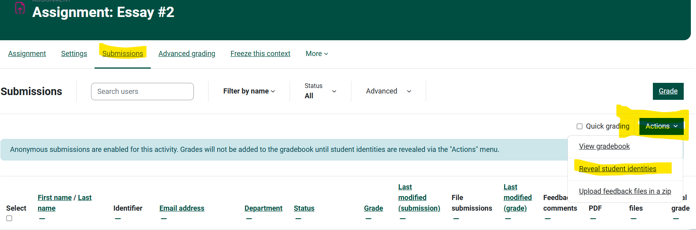Expand the Advanced filter options
This screenshot has height=230, width=696.
click(x=388, y=91)
